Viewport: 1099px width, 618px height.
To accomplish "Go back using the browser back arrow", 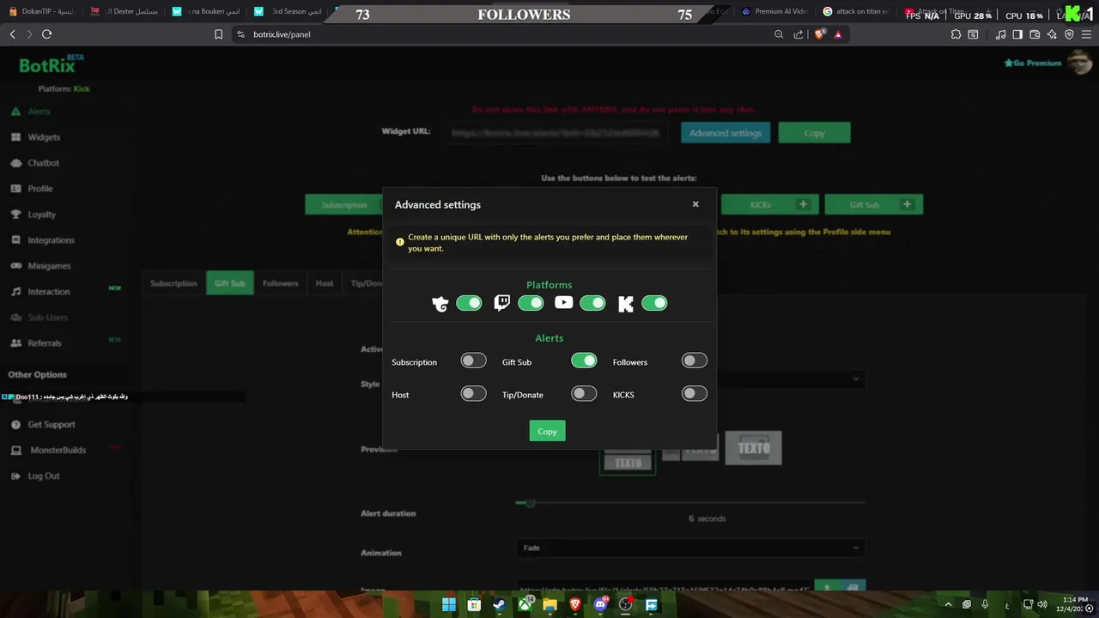I will (12, 34).
